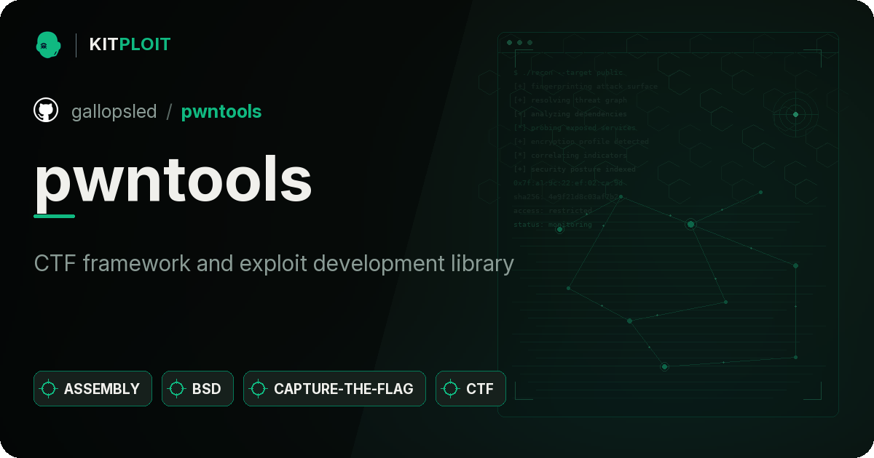This screenshot has height=458, width=874.
Task: Click the crosshair icon in the BSD tag
Action: tap(177, 389)
